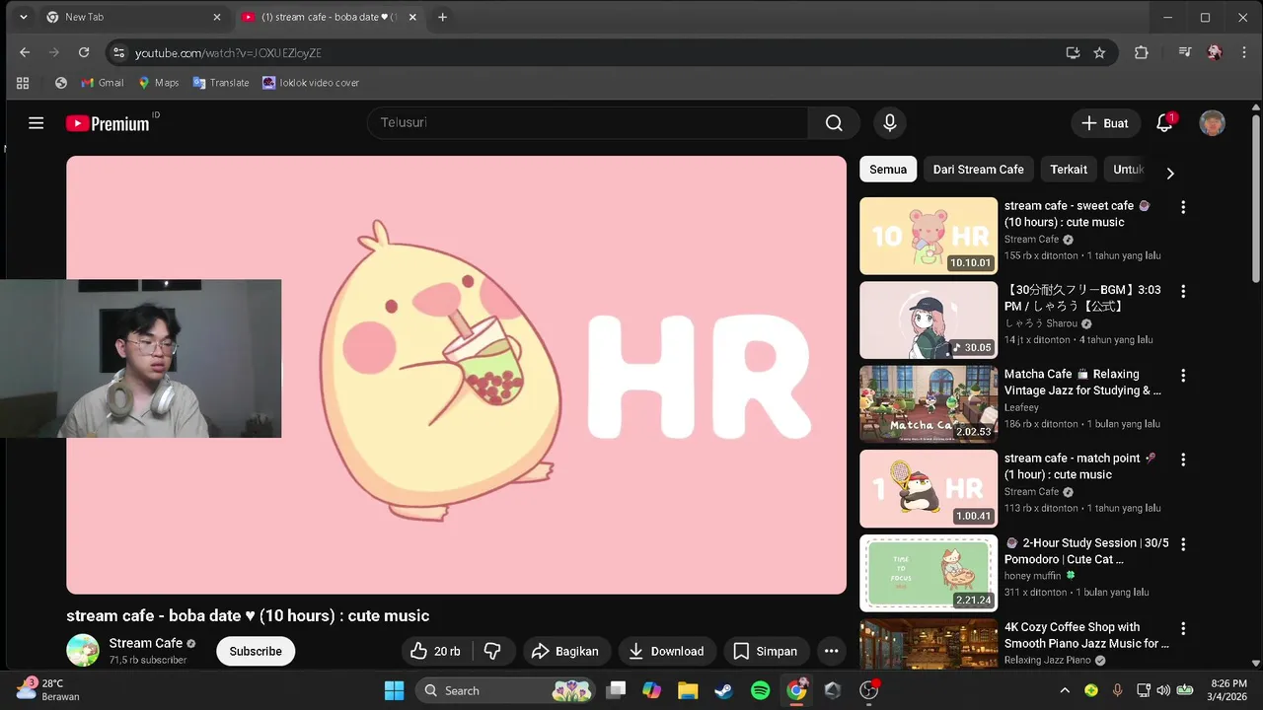The height and width of the screenshot is (710, 1263).
Task: Open Chrome apps grid in bookmarks bar
Action: coord(23,83)
